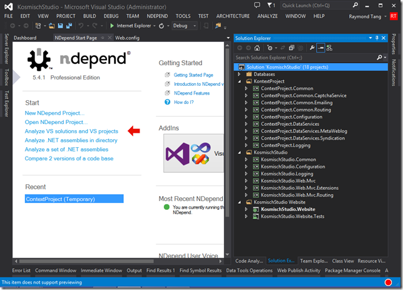This screenshot has width=403, height=290.
Task: Click the How do I question mark icon
Action: (x=167, y=102)
